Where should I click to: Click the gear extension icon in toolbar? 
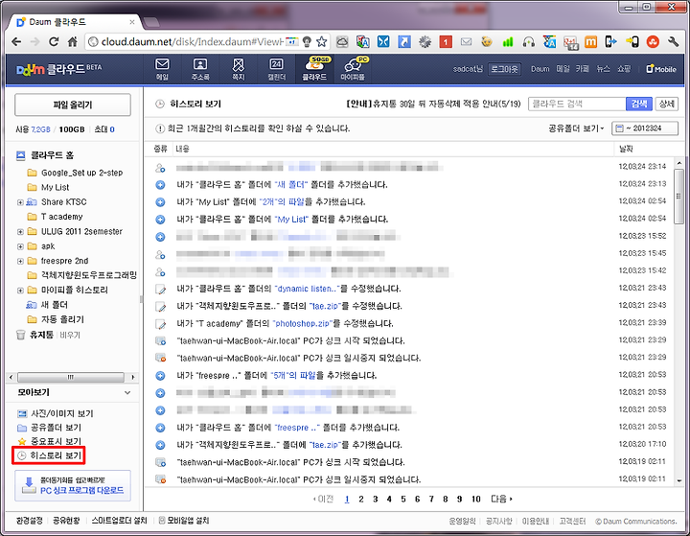point(425,42)
